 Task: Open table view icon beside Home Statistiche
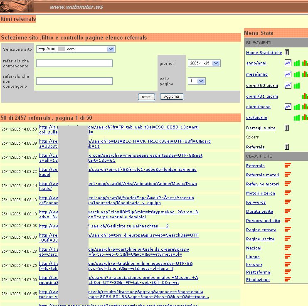click(287, 52)
